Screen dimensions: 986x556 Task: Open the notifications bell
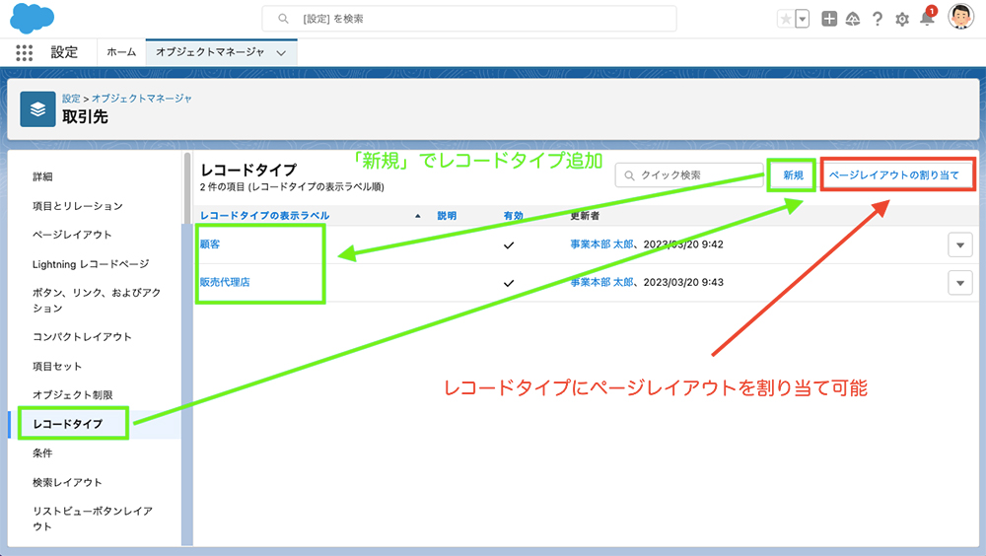(x=927, y=18)
